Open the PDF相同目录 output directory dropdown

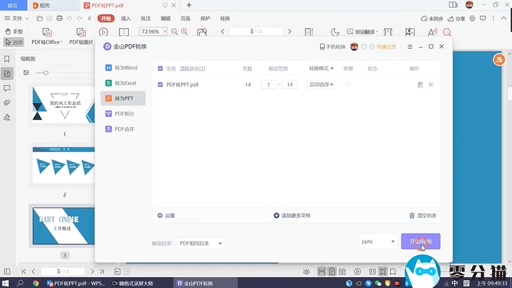pyautogui.click(x=201, y=243)
